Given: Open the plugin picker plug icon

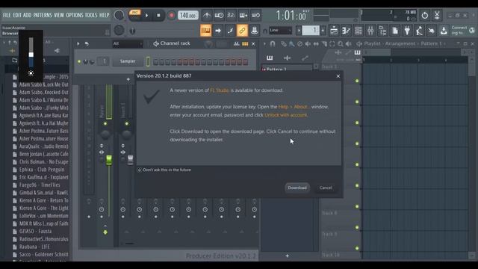Looking at the screenshot, I should (407, 31).
